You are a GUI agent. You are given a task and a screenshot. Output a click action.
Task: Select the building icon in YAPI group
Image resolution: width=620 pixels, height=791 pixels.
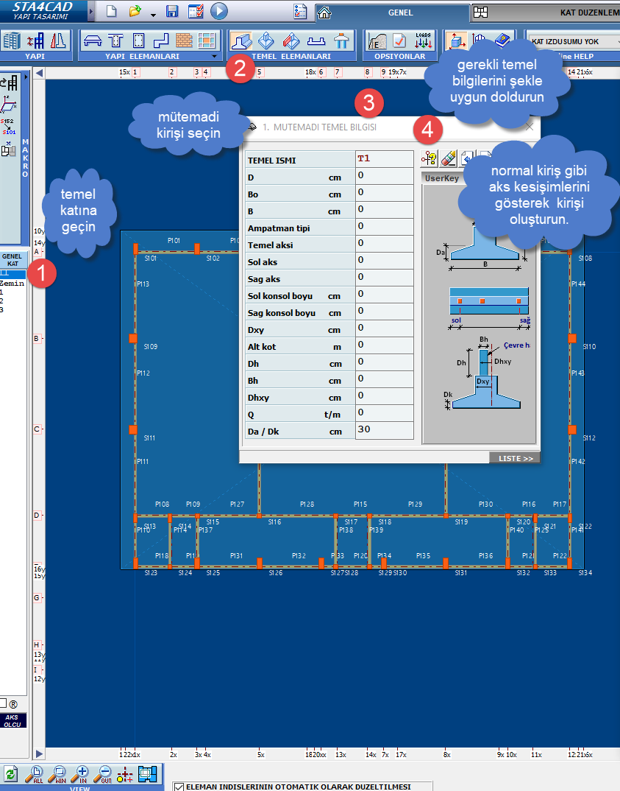[12, 41]
